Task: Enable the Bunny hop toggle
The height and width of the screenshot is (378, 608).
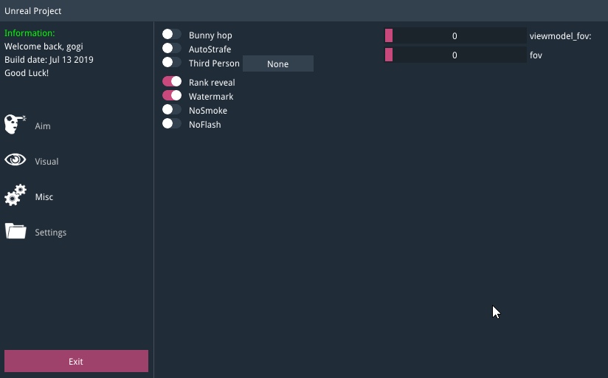Action: click(172, 35)
